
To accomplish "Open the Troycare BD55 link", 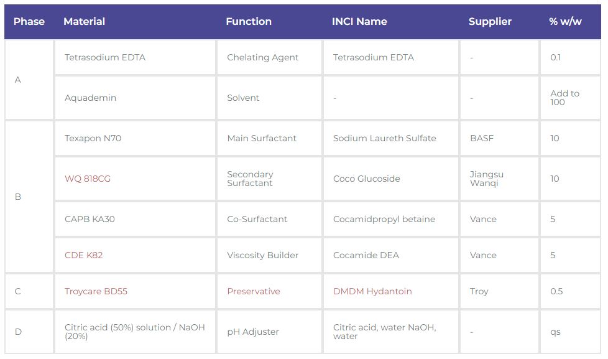I will pyautogui.click(x=96, y=291).
